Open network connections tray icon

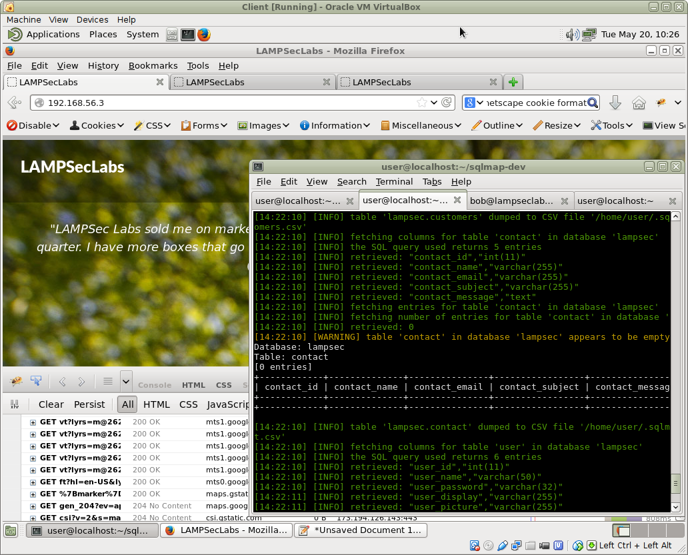(x=589, y=34)
